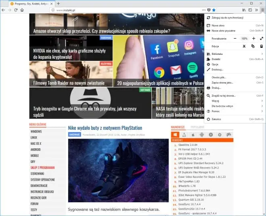Expand the toolbar overflow chevrons

pyautogui.click(x=256, y=10)
